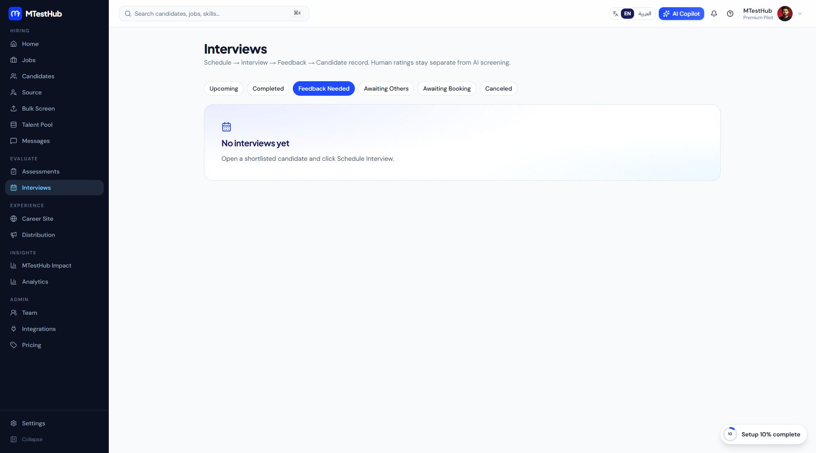The width and height of the screenshot is (816, 453).
Task: Open the Distribution megaphone item
Action: (54, 235)
